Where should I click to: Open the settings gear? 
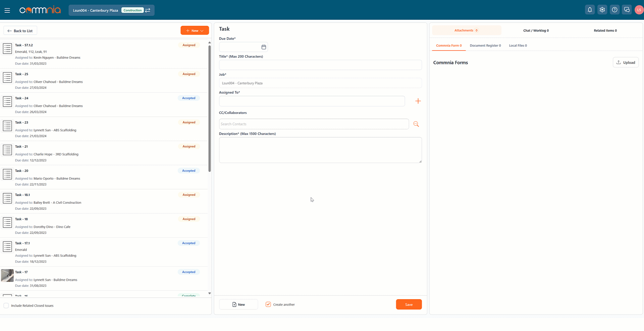[x=602, y=10]
